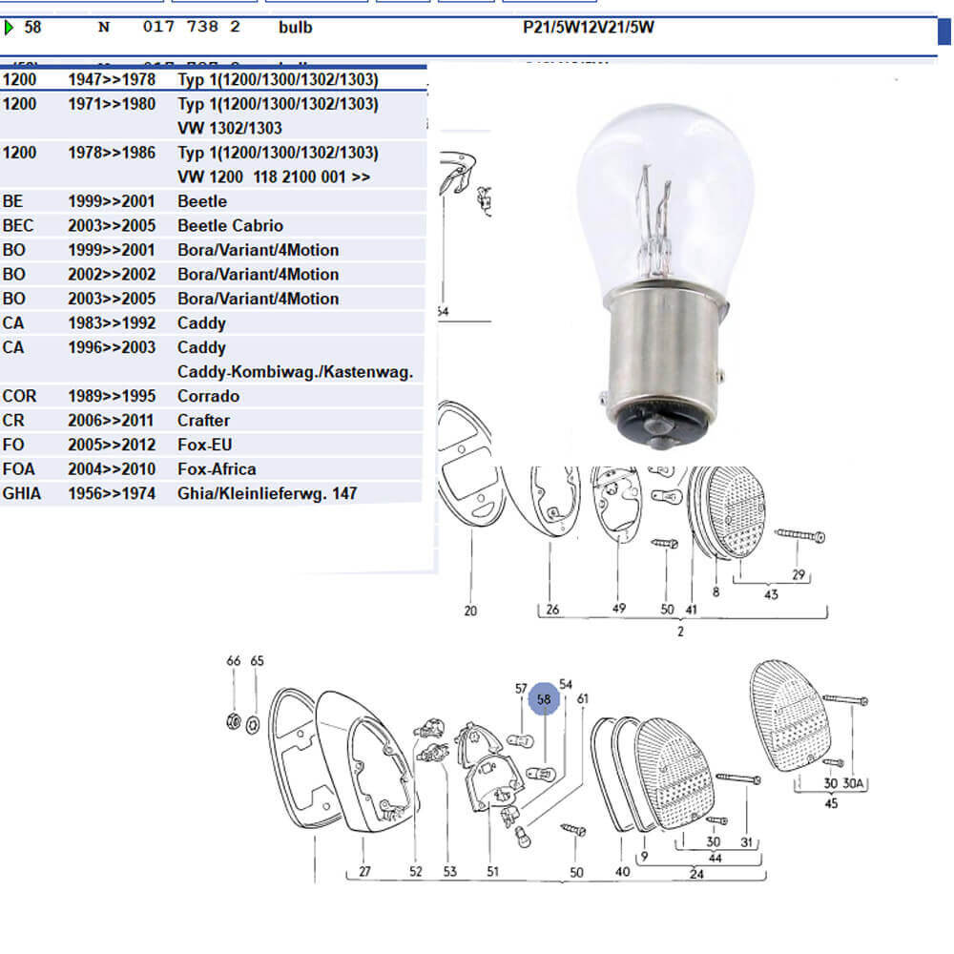Click the green arrow beside part 58

(x=10, y=28)
